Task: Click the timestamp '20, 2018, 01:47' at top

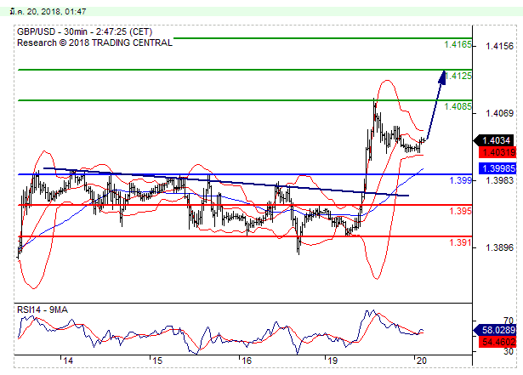Action: coord(57,12)
